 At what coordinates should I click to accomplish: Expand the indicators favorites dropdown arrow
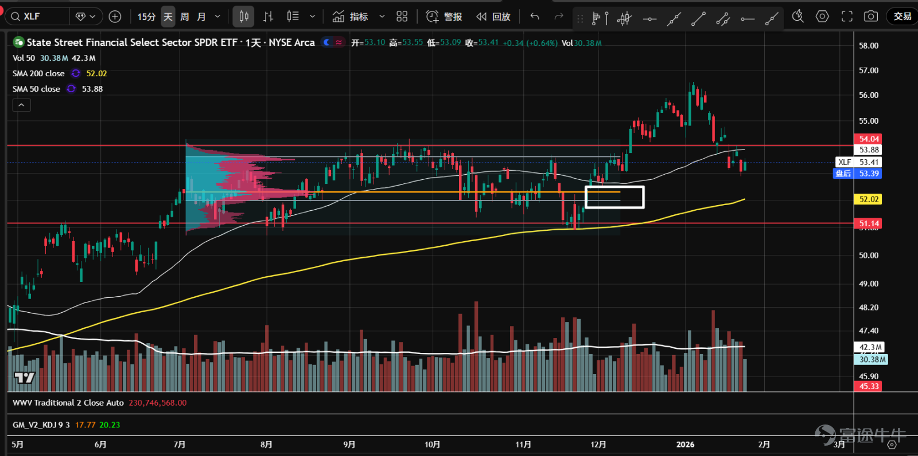pyautogui.click(x=382, y=17)
